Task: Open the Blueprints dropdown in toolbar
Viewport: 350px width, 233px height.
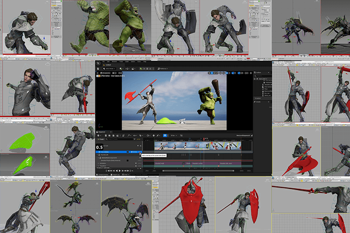Action: [x=127, y=68]
